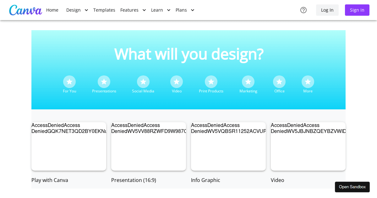Viewport: 377px width, 198px height.
Task: Click the Sign In button
Action: click(357, 10)
